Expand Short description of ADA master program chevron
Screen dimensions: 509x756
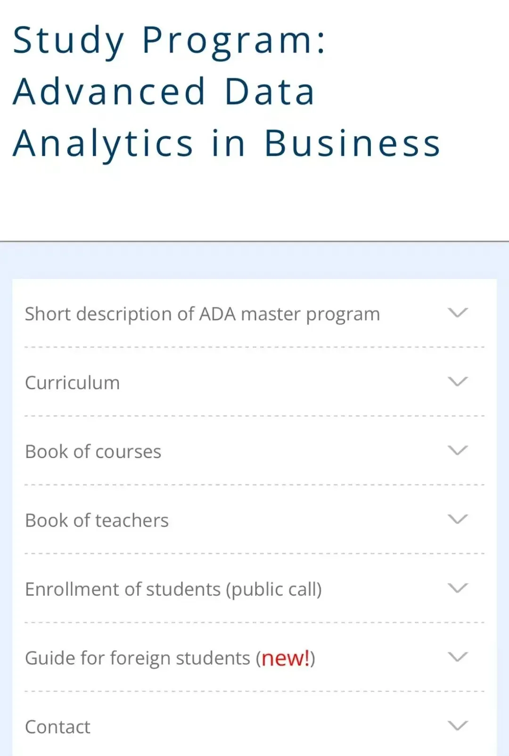tap(458, 313)
